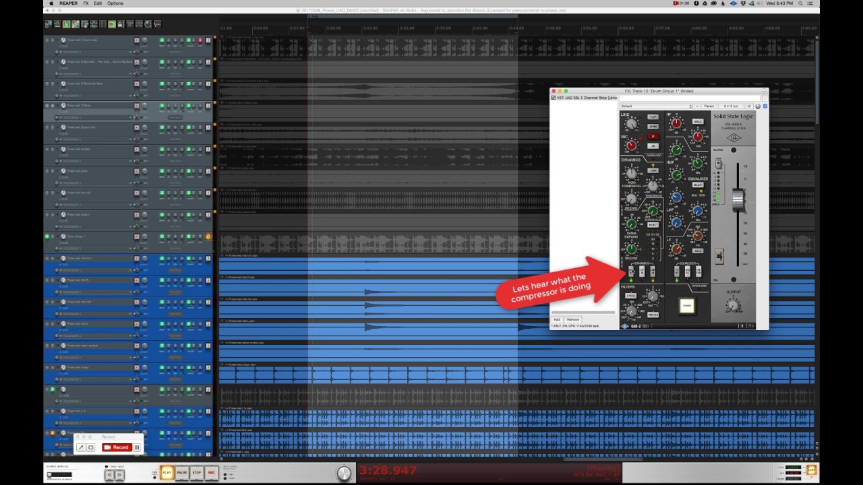The image size is (863, 485).
Task: Toggle the plugin bypass checkbox near UI button
Action: click(765, 106)
